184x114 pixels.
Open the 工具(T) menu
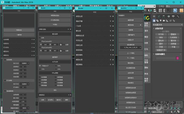click(x=27, y=6)
